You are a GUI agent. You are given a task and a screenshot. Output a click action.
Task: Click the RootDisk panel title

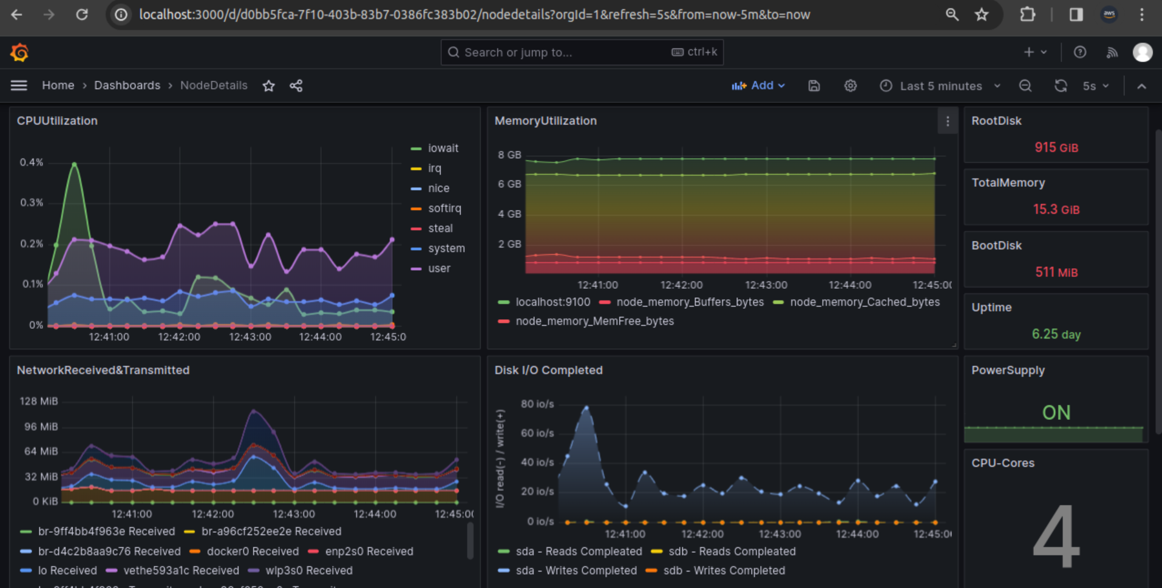coord(996,121)
